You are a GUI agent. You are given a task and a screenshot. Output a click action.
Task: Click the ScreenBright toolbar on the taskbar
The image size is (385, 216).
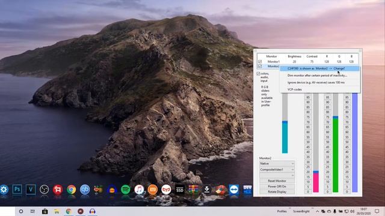pyautogui.click(x=301, y=211)
